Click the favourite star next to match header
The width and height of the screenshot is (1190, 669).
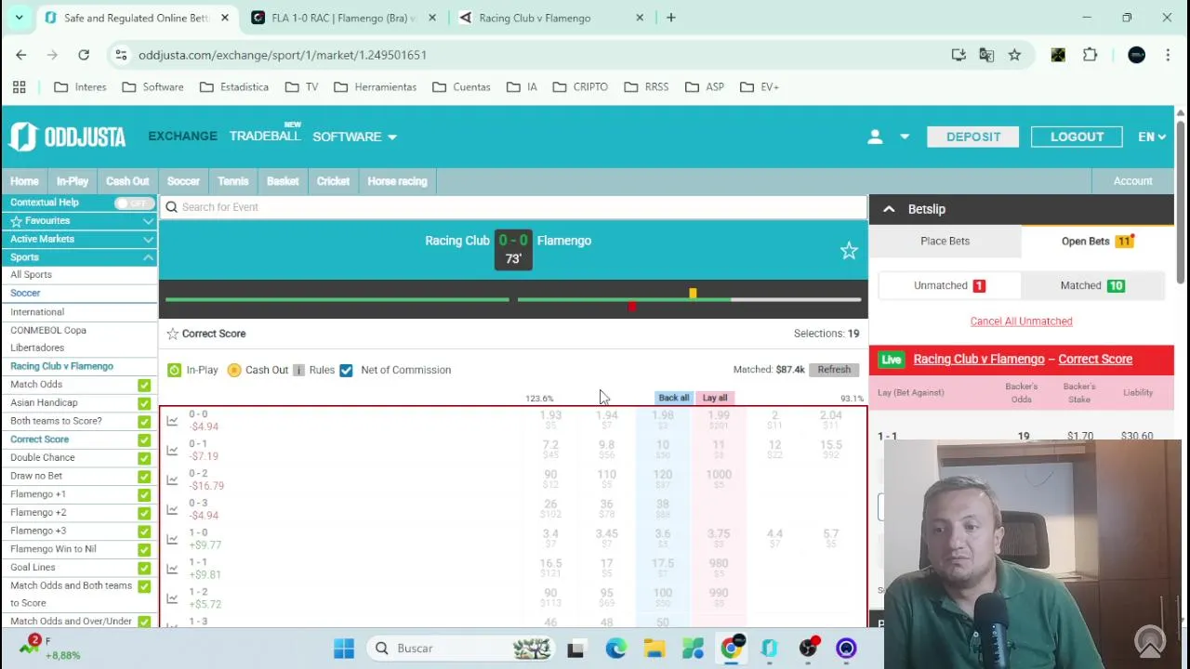pyautogui.click(x=849, y=251)
